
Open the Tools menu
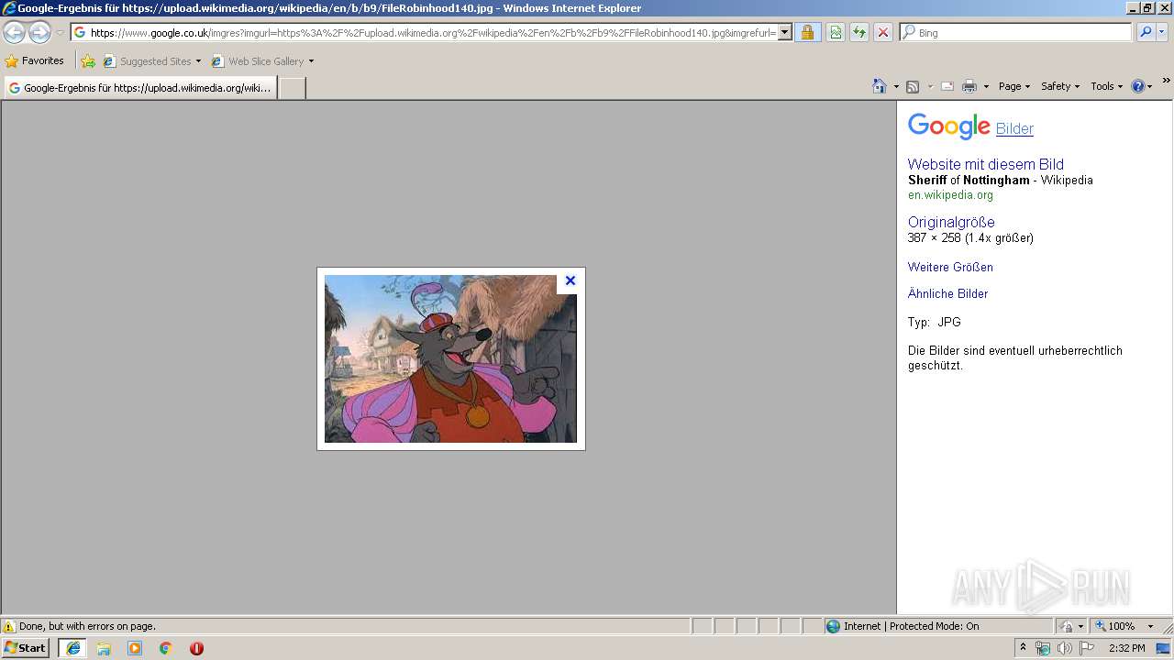pos(1106,86)
